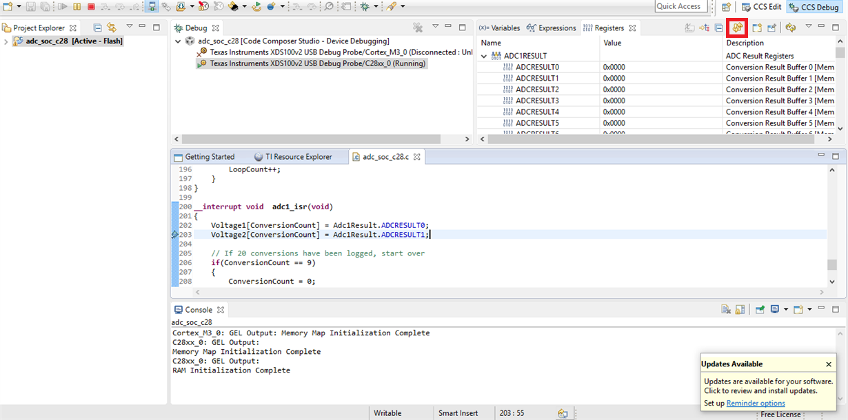Click the Clear Console icon
The height and width of the screenshot is (420, 848).
(x=725, y=309)
